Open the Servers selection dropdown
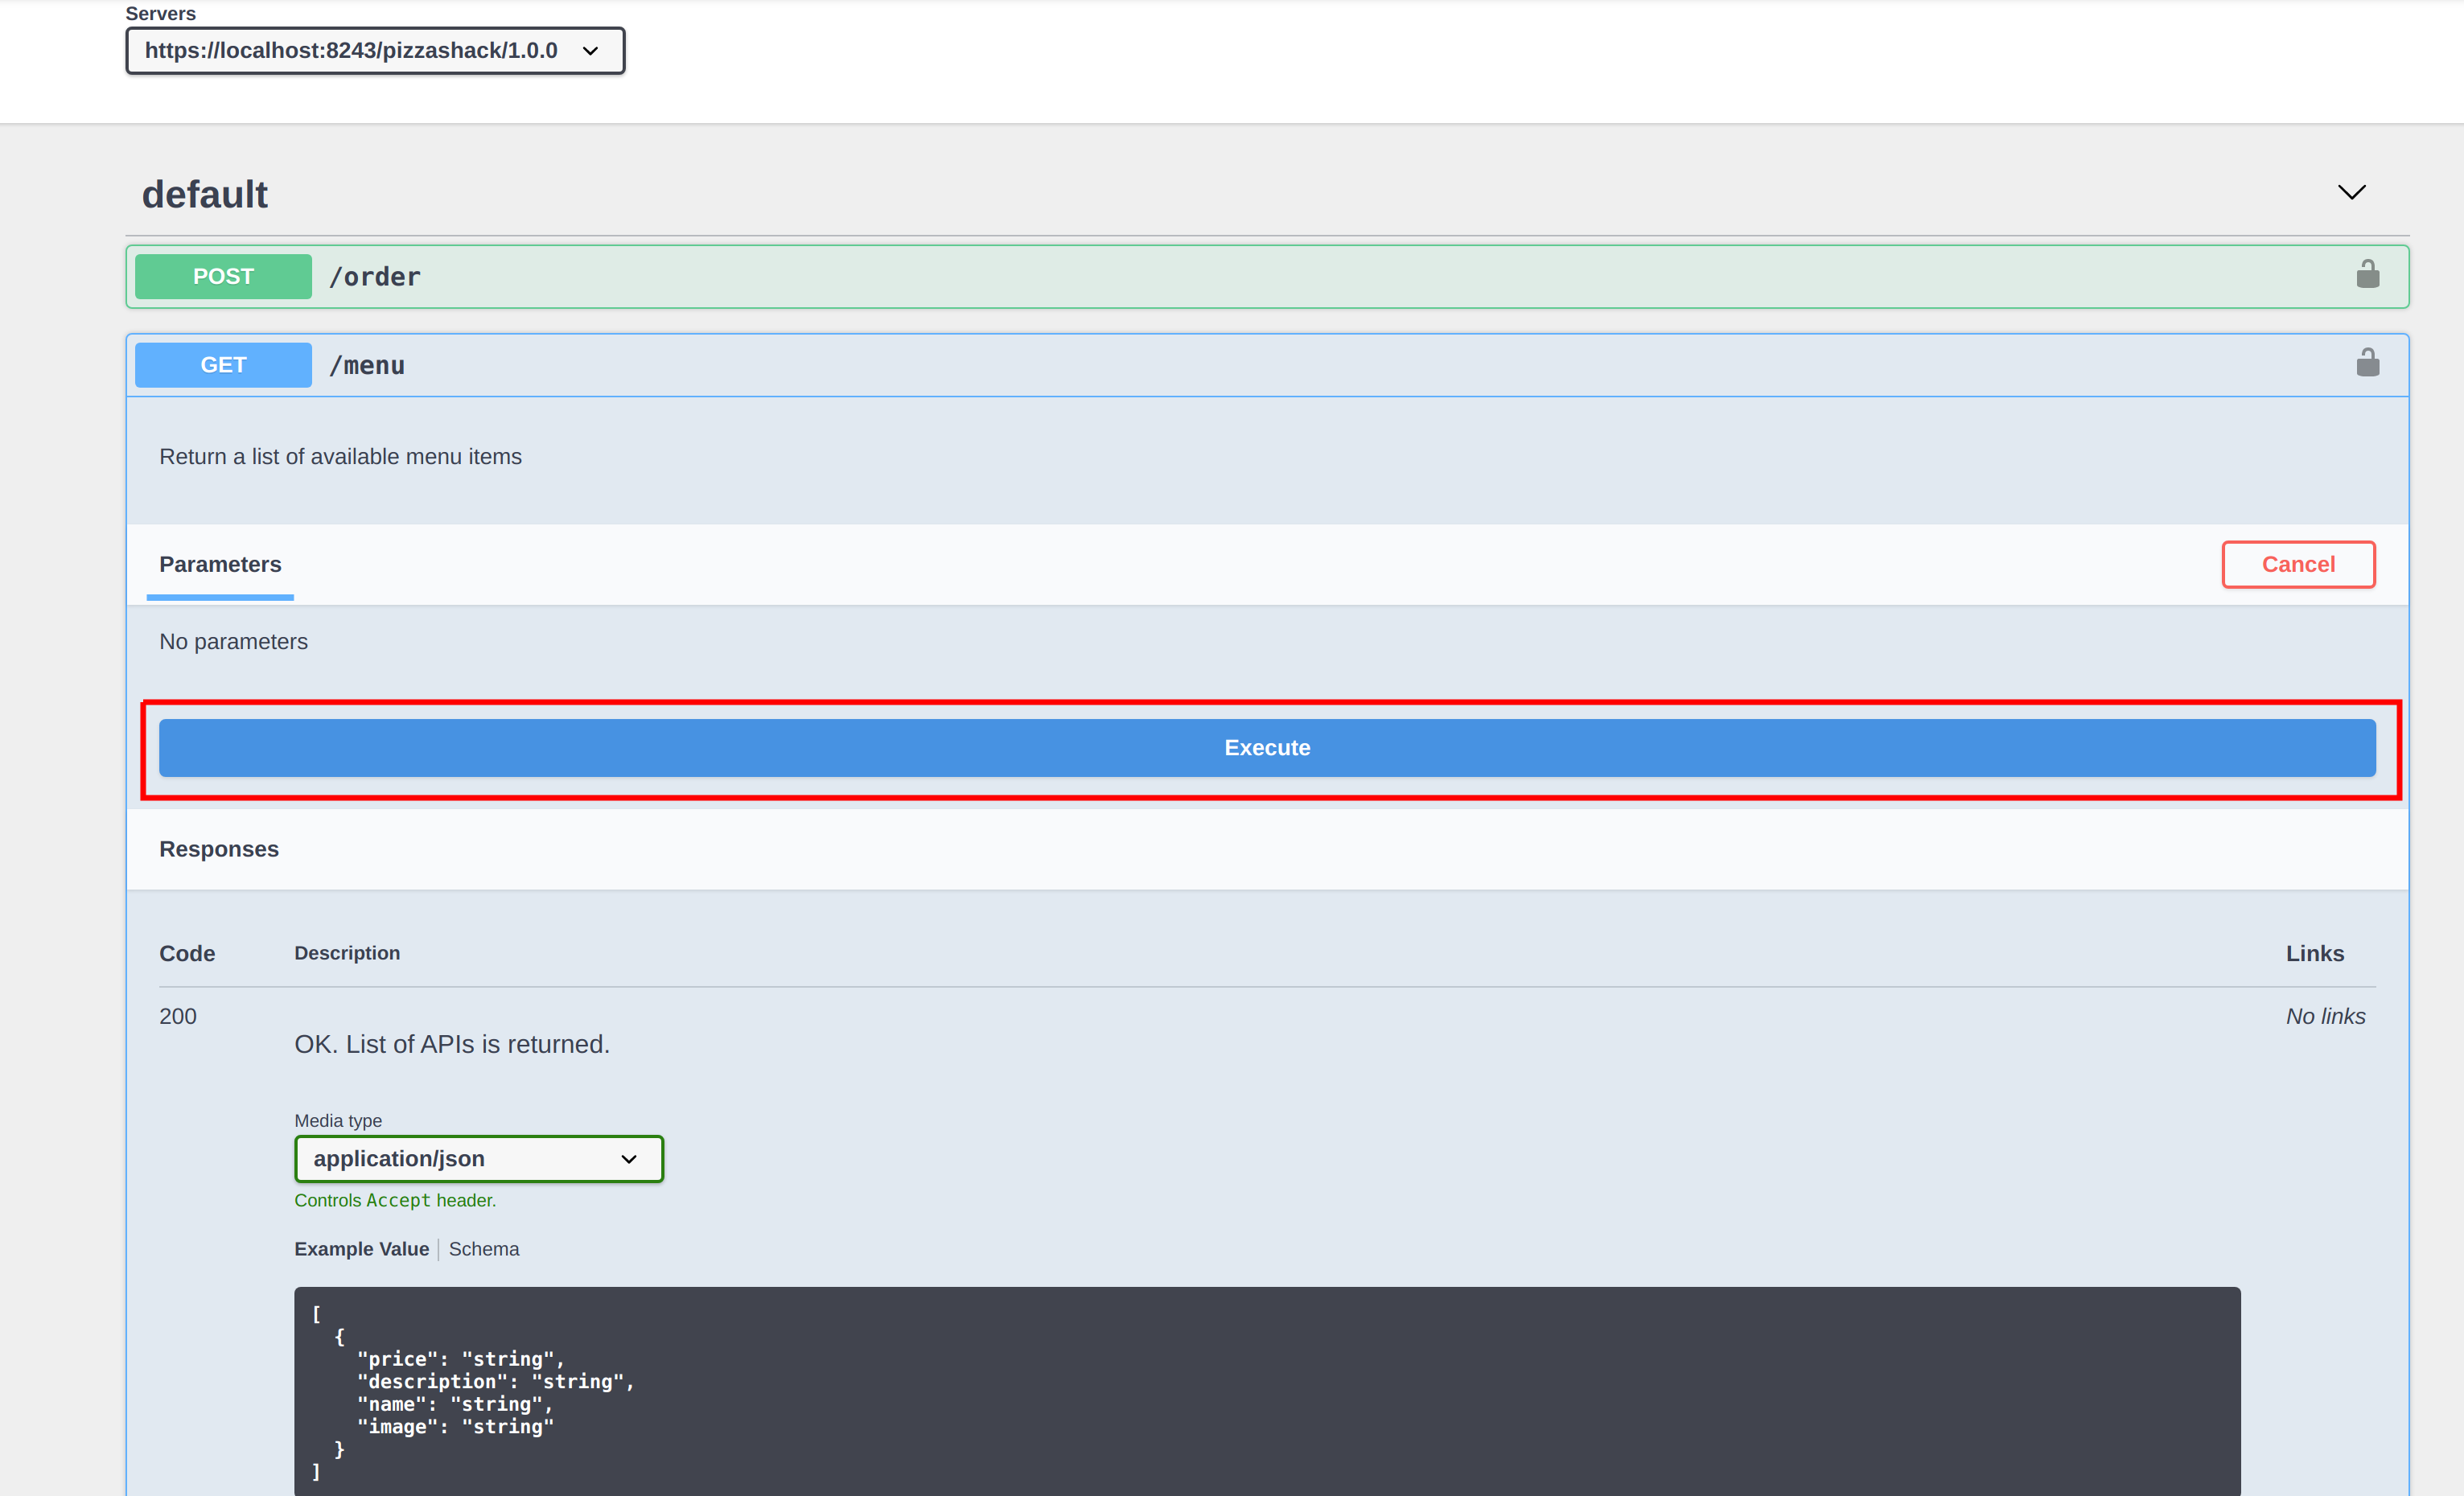The height and width of the screenshot is (1496, 2464). pos(375,50)
